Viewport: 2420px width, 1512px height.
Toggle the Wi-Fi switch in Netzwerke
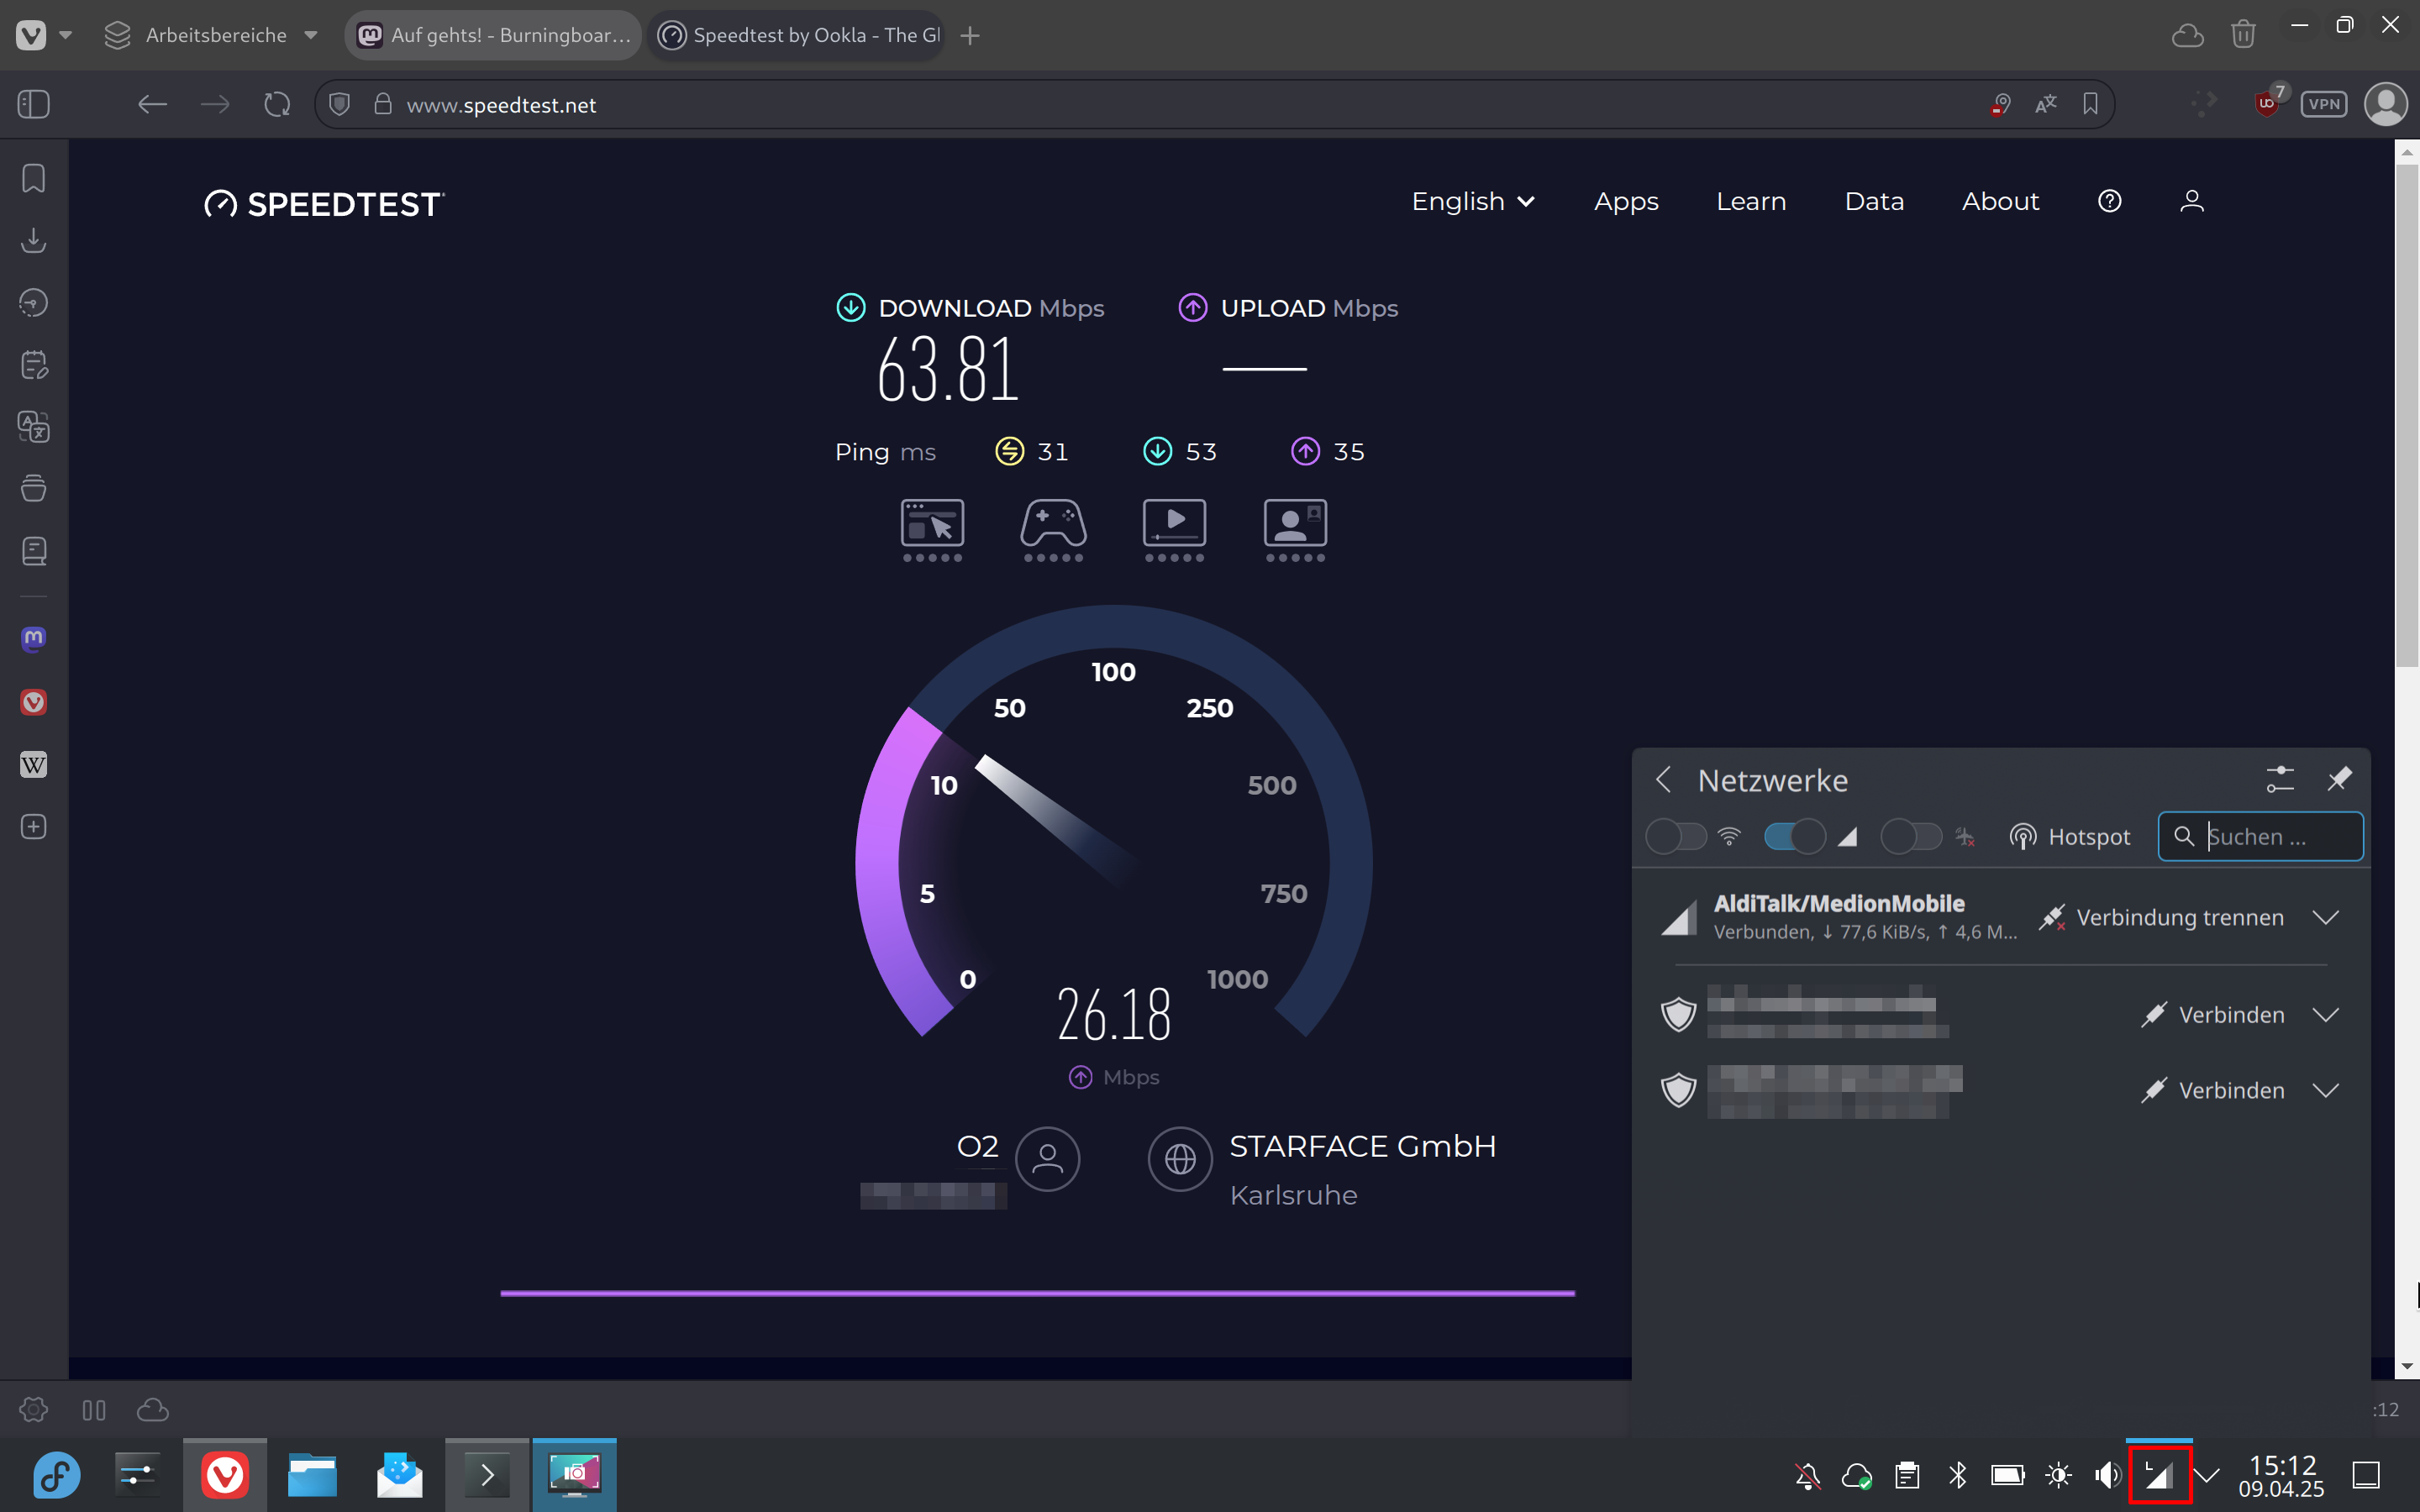1676,836
